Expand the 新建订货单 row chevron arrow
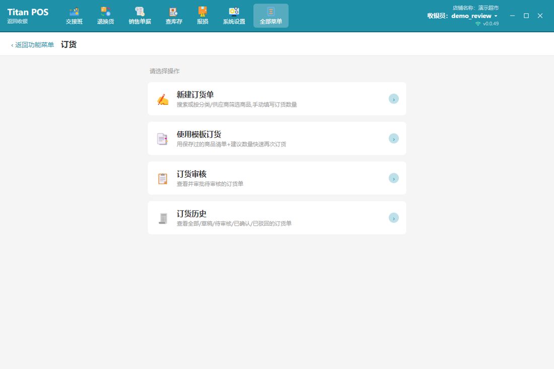 click(x=394, y=99)
